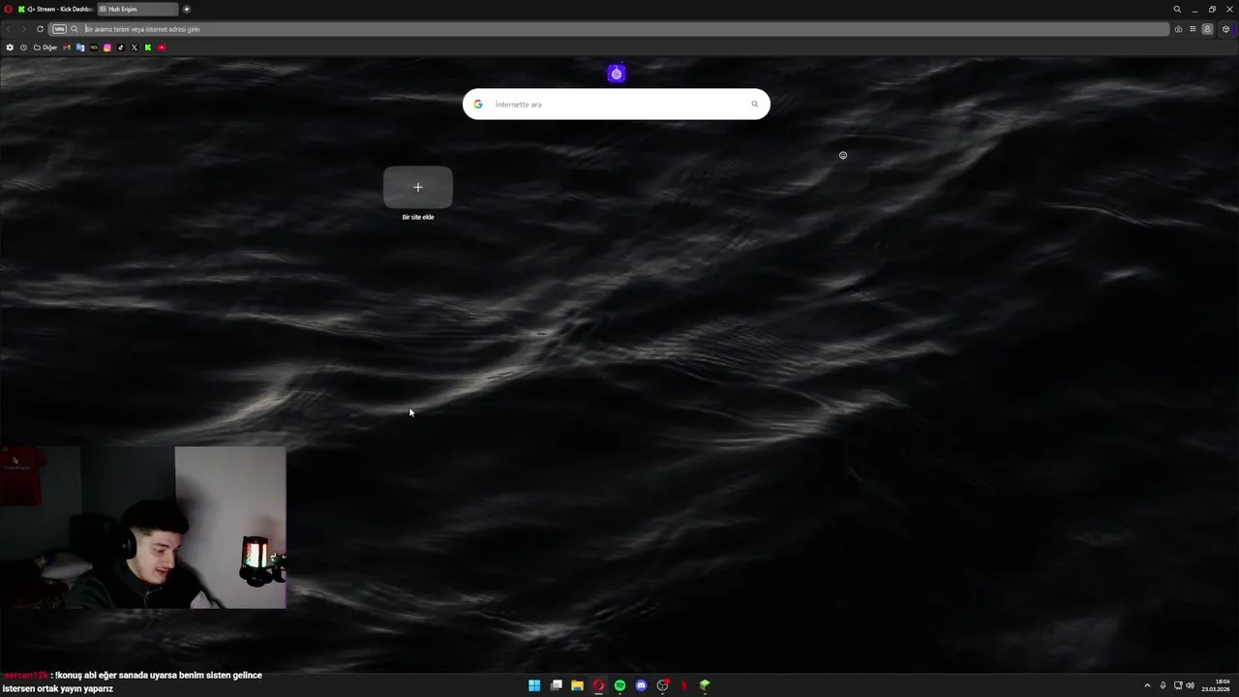The image size is (1239, 697).
Task: Click the Opera icon on the taskbar
Action: click(x=598, y=685)
